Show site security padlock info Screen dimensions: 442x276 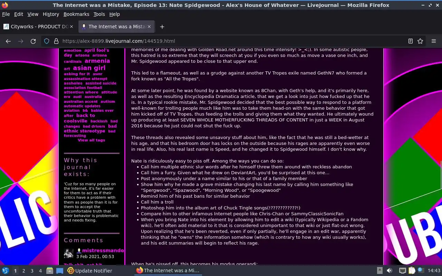coord(56,41)
